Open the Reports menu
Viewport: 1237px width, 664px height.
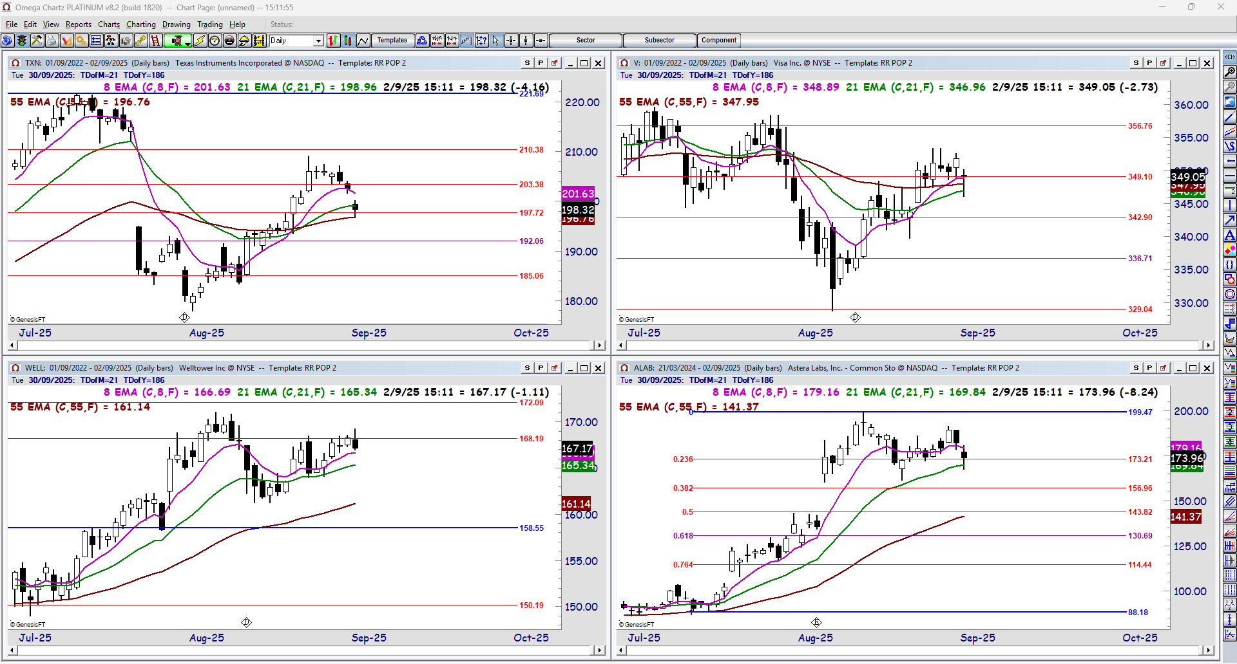click(79, 24)
